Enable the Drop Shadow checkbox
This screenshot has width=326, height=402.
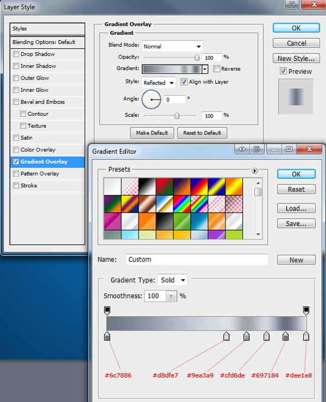[16, 54]
